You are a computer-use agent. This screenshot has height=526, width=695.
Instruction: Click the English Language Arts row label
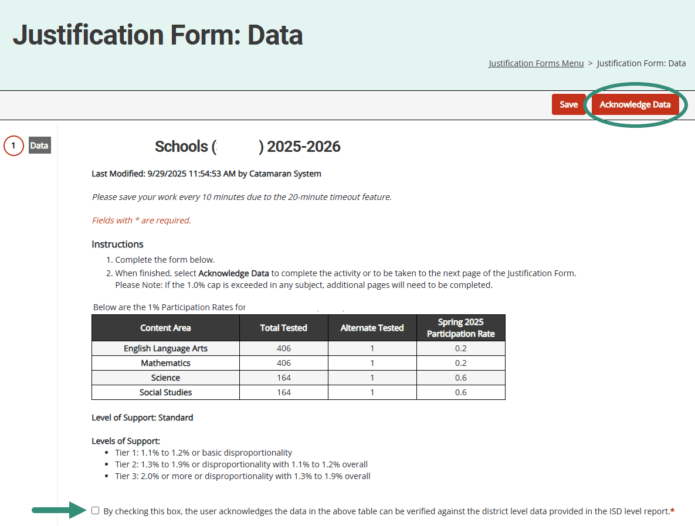click(x=165, y=348)
